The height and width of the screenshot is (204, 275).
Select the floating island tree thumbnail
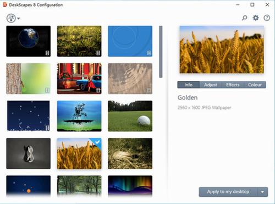click(79, 116)
